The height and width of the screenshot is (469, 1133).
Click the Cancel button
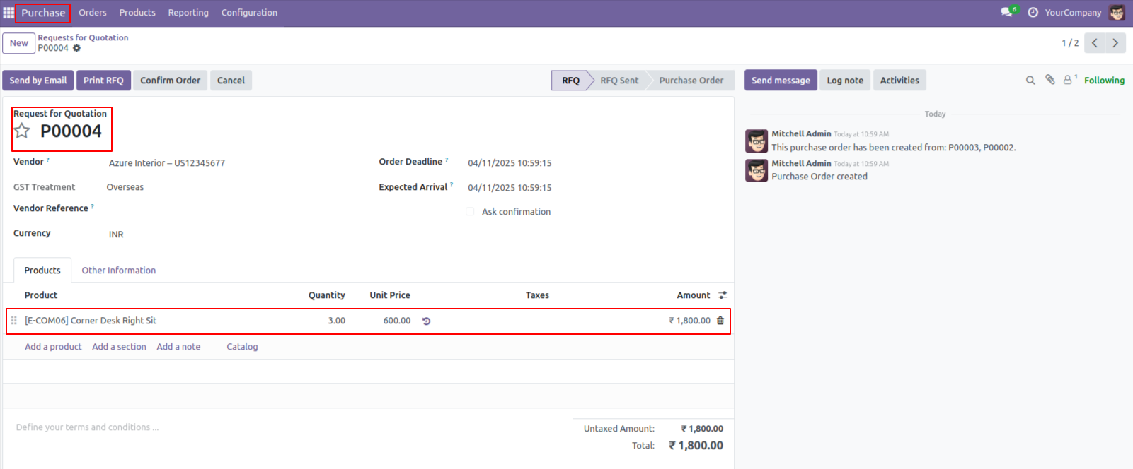(x=231, y=81)
